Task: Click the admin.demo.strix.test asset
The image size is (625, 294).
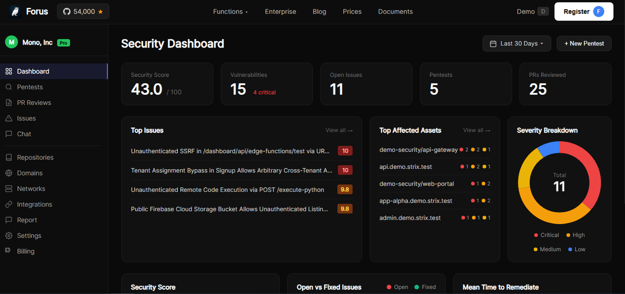Action: point(435,218)
